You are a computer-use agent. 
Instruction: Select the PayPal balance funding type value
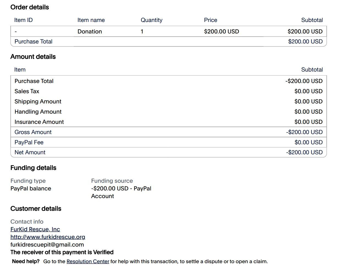[x=31, y=189]
